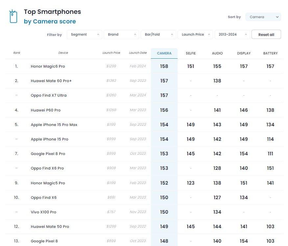Click the Launch Date column header
Image resolution: width=288 pixels, height=246 pixels.
pyautogui.click(x=138, y=53)
